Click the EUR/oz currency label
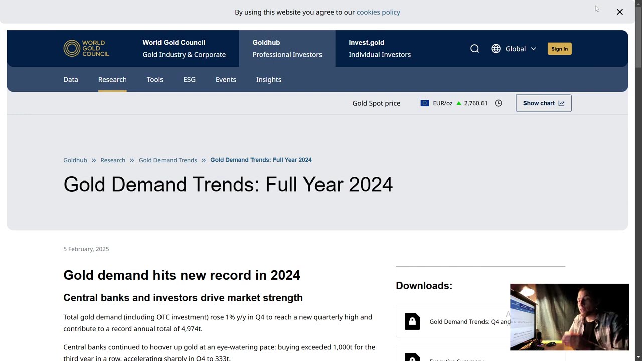 pos(443,103)
